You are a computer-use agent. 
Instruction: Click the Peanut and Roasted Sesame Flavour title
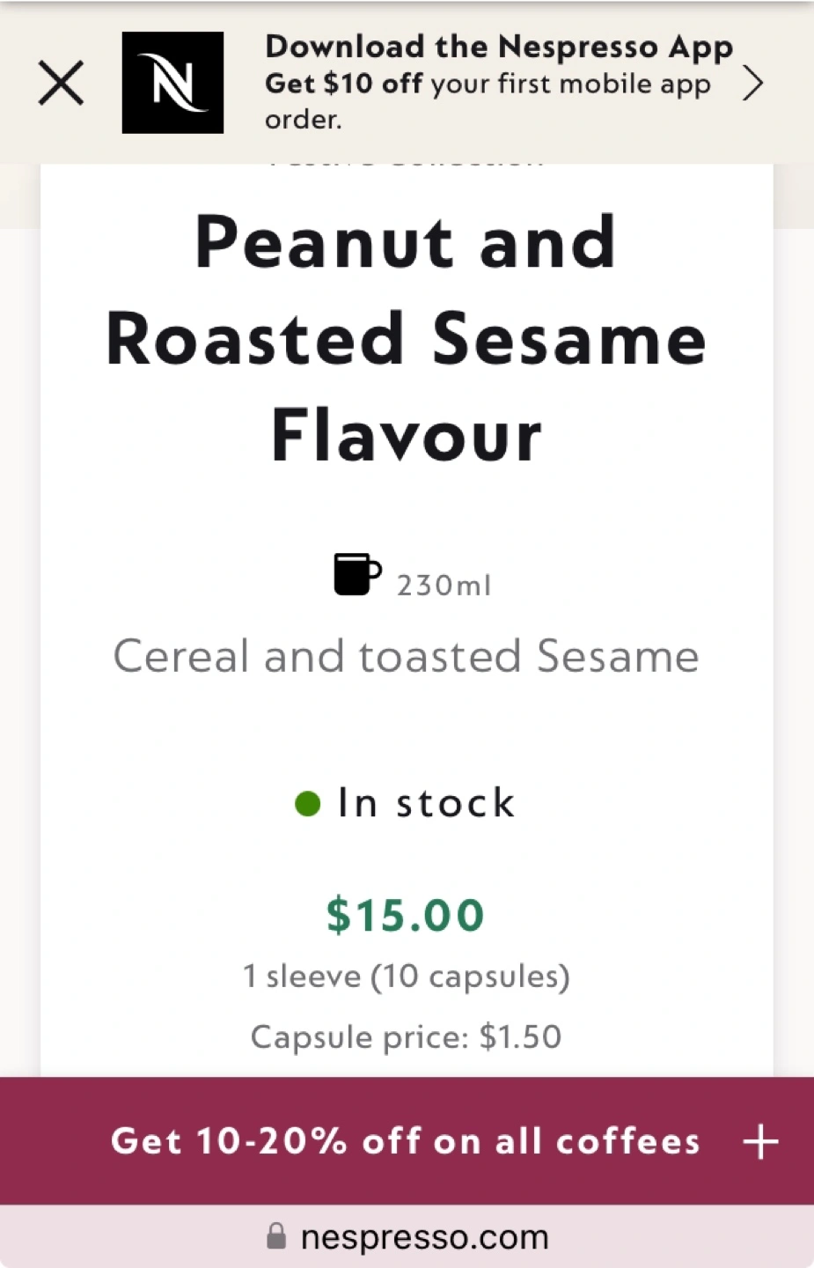tap(406, 338)
